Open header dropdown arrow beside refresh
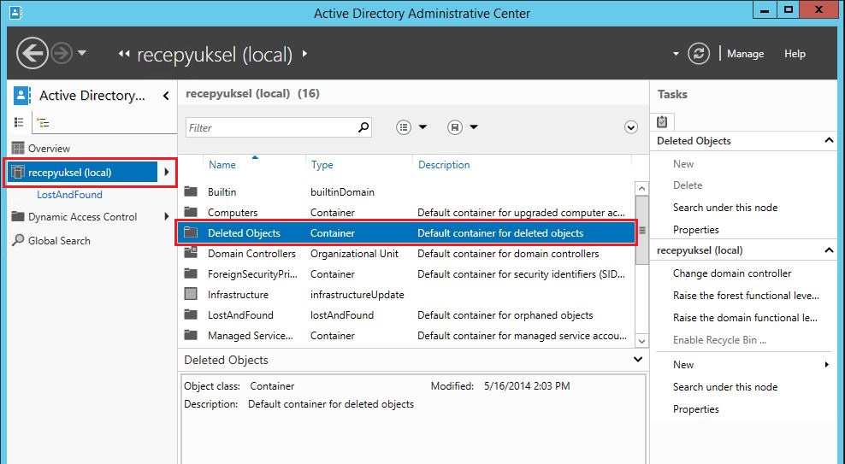845x464 pixels. [676, 54]
